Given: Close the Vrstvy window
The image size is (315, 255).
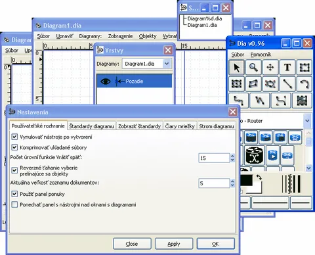Looking at the screenshot, I should (168, 50).
